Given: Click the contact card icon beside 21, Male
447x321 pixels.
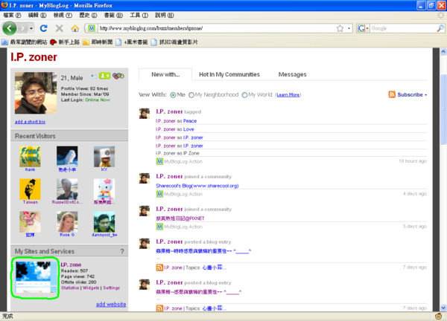Looking at the screenshot, I should click(x=93, y=76).
